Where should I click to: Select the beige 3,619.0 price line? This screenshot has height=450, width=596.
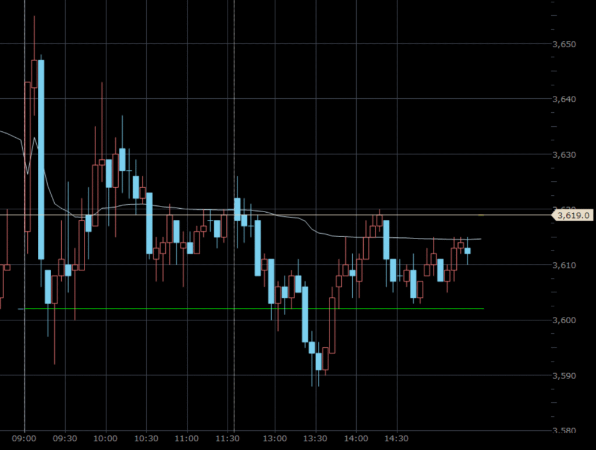coord(275,215)
